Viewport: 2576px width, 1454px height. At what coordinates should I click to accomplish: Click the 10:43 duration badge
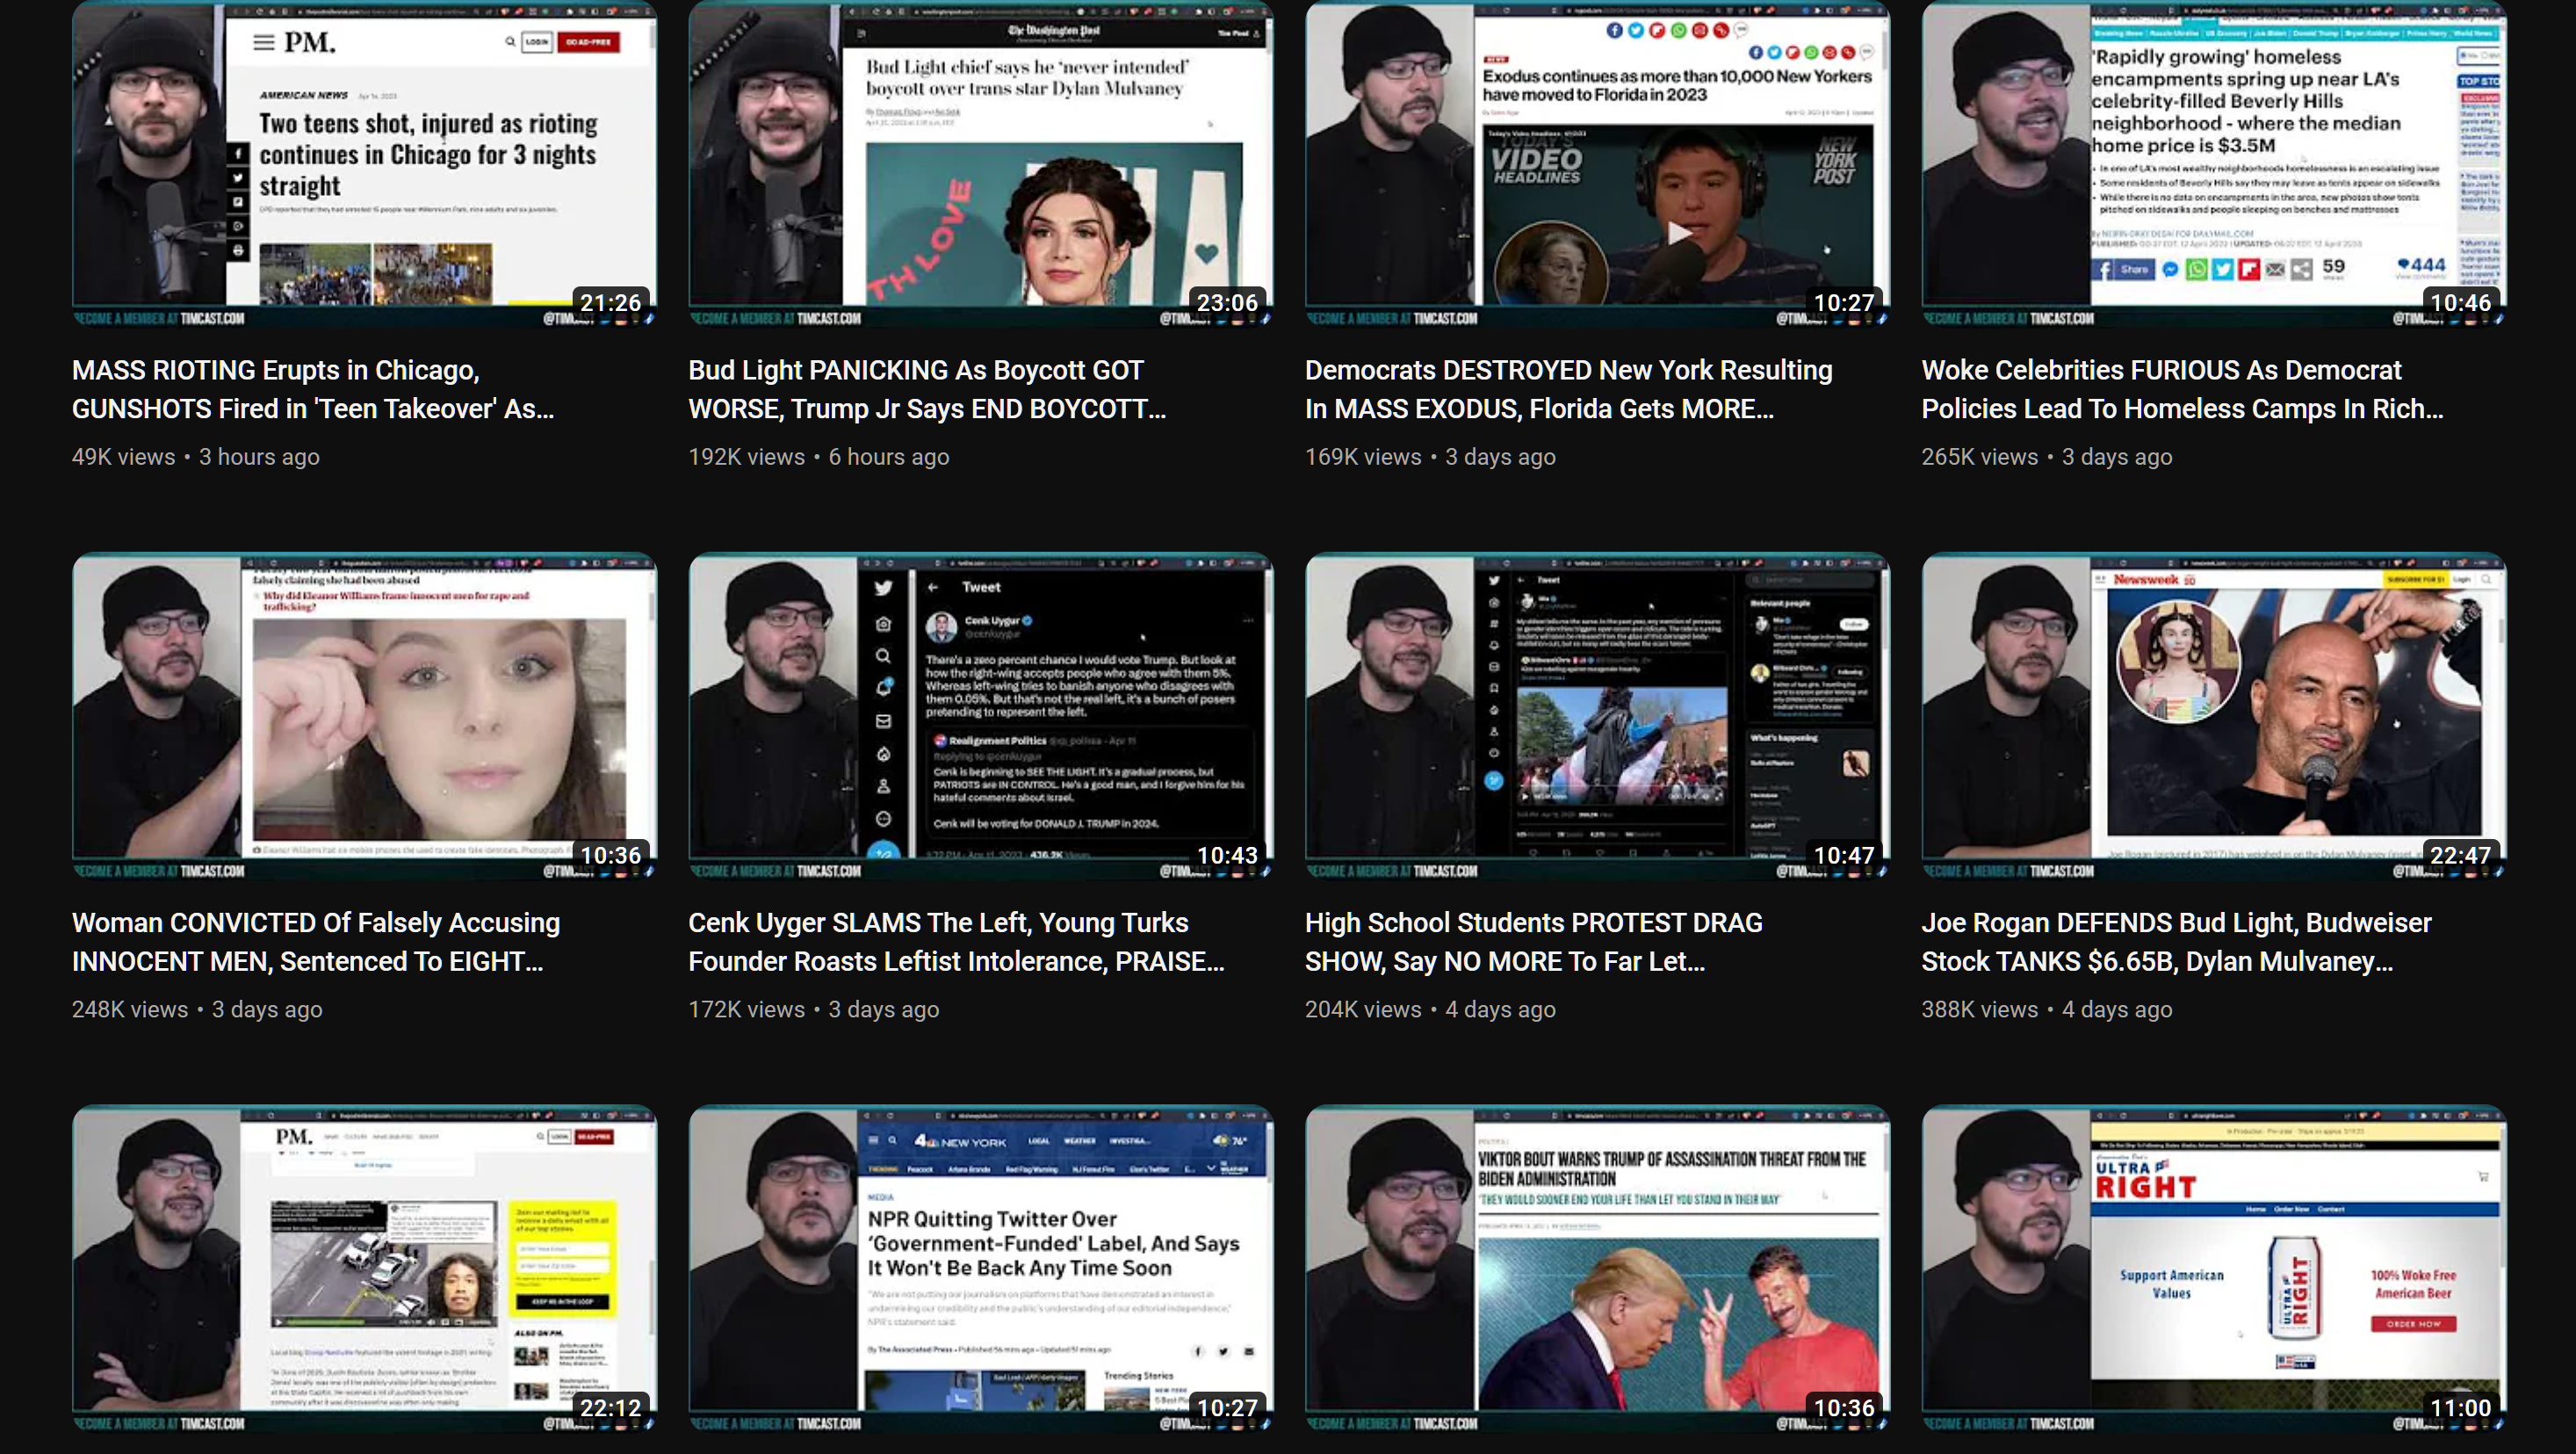pyautogui.click(x=1228, y=856)
